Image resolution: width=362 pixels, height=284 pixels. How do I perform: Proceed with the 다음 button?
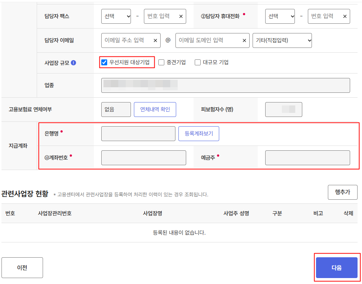click(337, 268)
